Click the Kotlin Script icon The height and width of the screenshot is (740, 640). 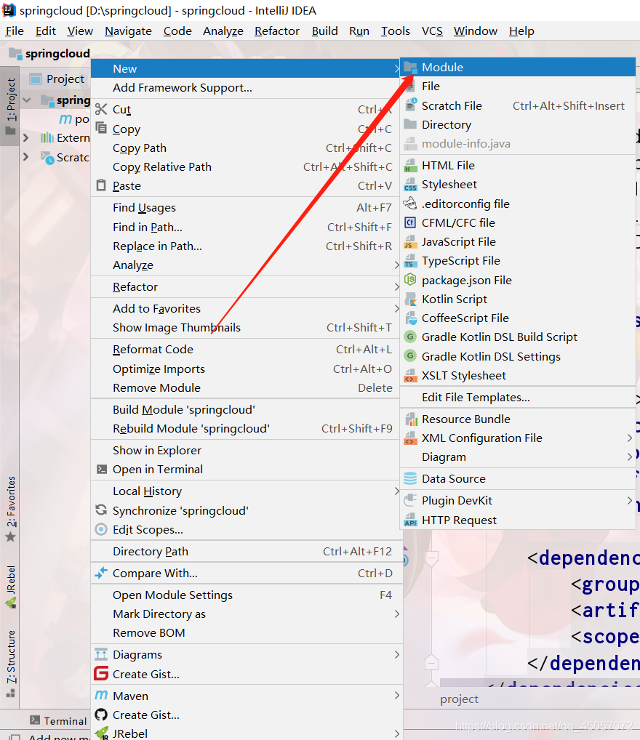pyautogui.click(x=410, y=299)
